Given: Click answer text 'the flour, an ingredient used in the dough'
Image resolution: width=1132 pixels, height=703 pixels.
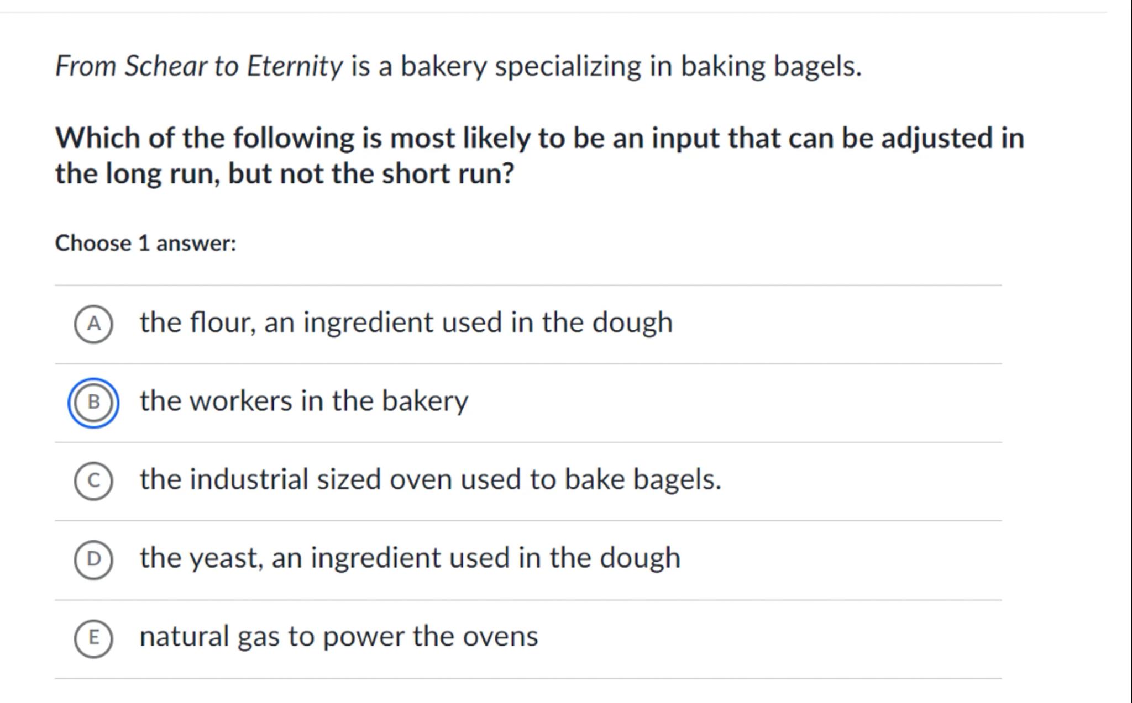Looking at the screenshot, I should pyautogui.click(x=406, y=323).
